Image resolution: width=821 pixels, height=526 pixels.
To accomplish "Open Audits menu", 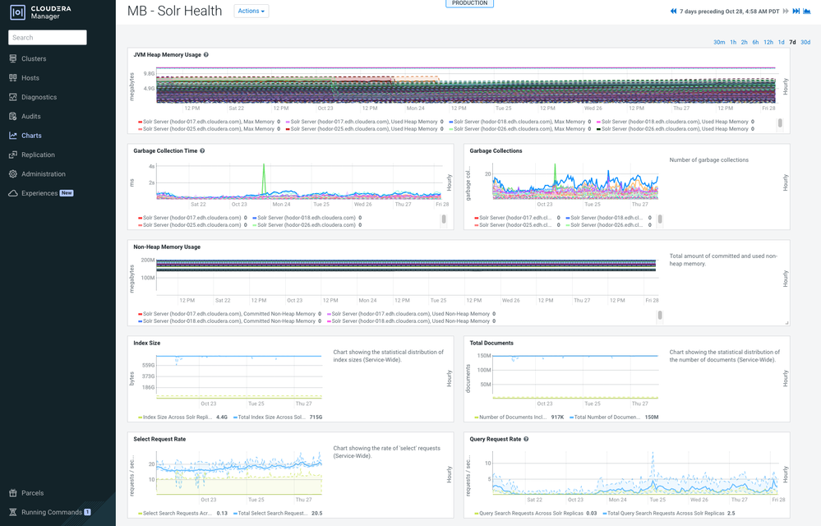I will coord(31,116).
